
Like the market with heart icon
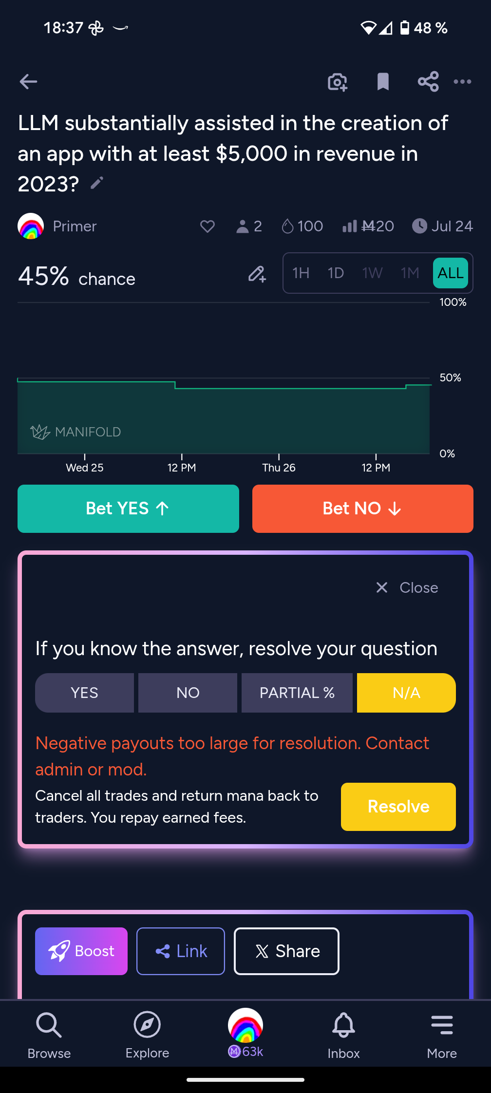click(208, 226)
